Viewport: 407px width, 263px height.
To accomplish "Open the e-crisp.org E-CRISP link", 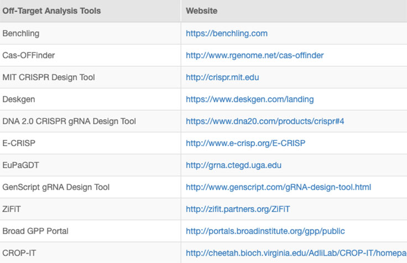I will 245,143.
